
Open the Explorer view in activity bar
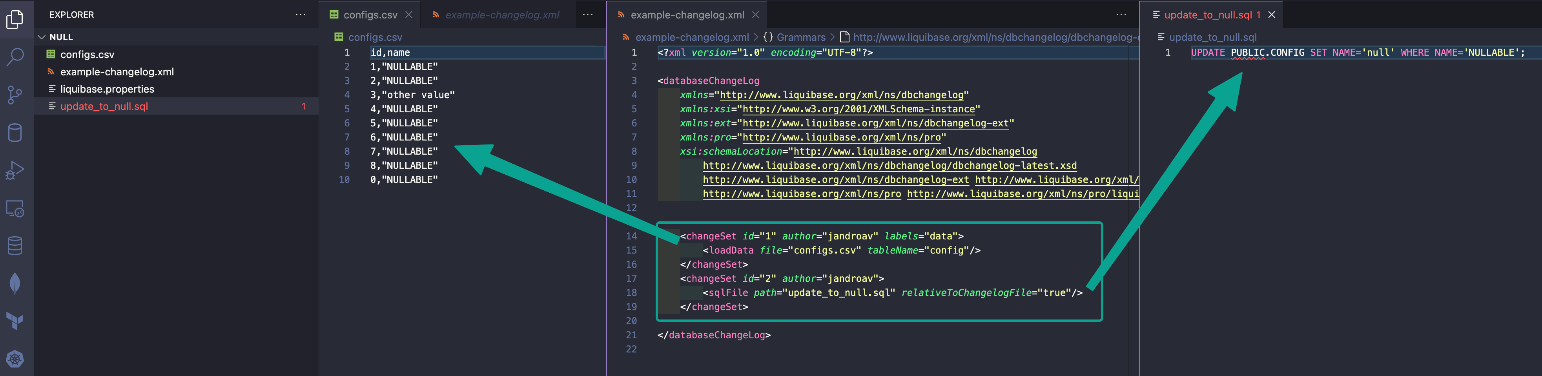click(x=15, y=20)
